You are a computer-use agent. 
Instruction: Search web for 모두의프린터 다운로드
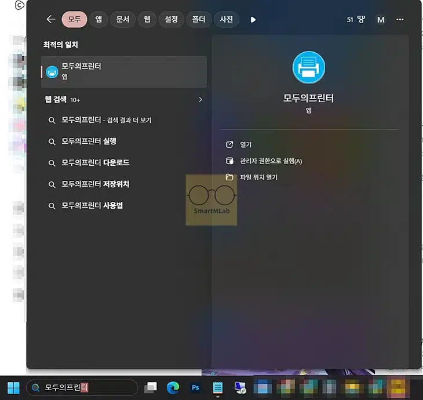coord(95,162)
